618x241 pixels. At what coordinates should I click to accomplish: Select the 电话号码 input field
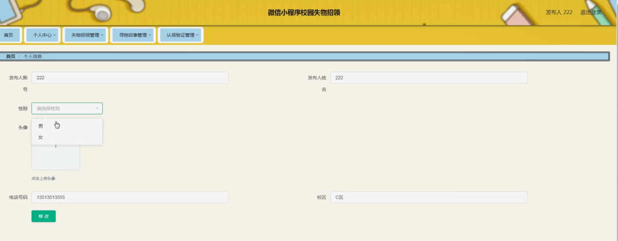point(130,197)
